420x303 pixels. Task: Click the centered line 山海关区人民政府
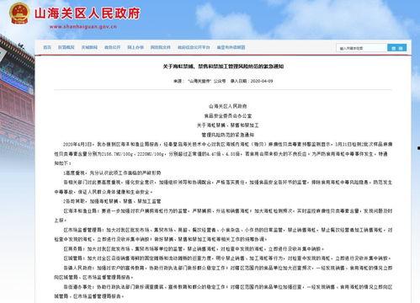click(227, 106)
